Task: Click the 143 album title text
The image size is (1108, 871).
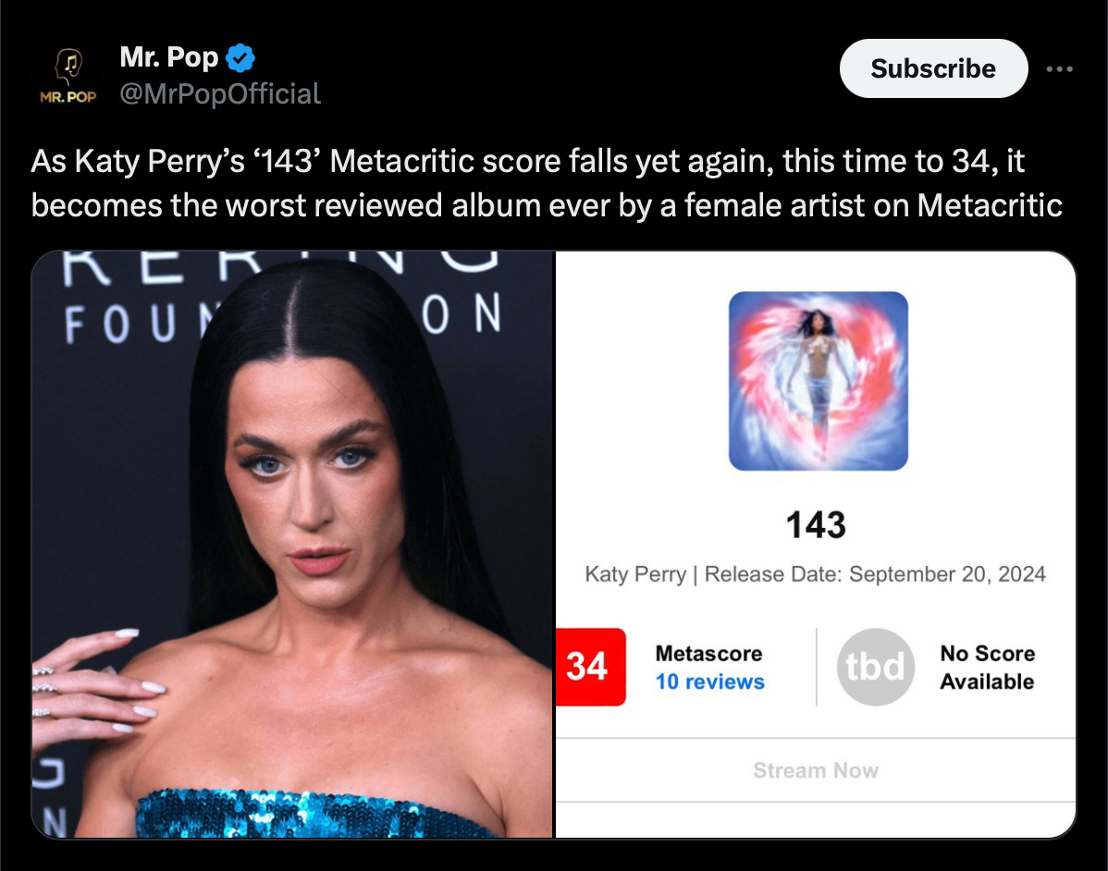Action: pos(816,525)
